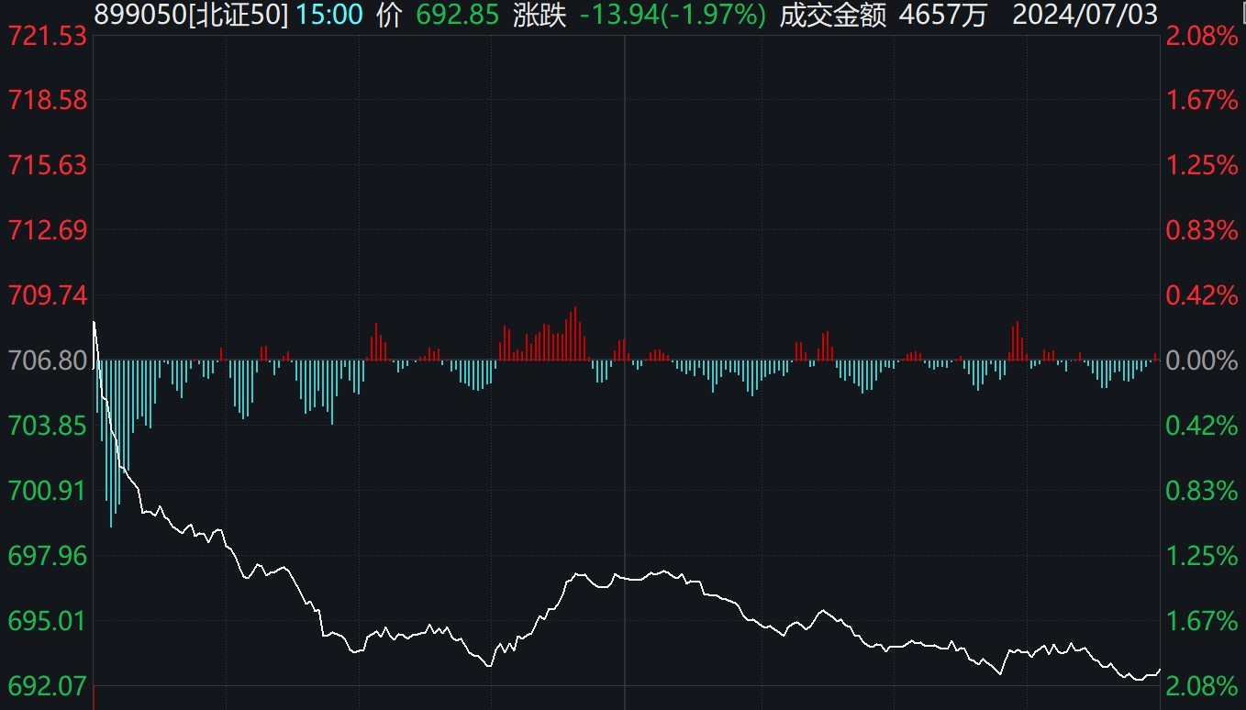The image size is (1246, 710).
Task: Click the 706.80 baseline price label
Action: [48, 360]
